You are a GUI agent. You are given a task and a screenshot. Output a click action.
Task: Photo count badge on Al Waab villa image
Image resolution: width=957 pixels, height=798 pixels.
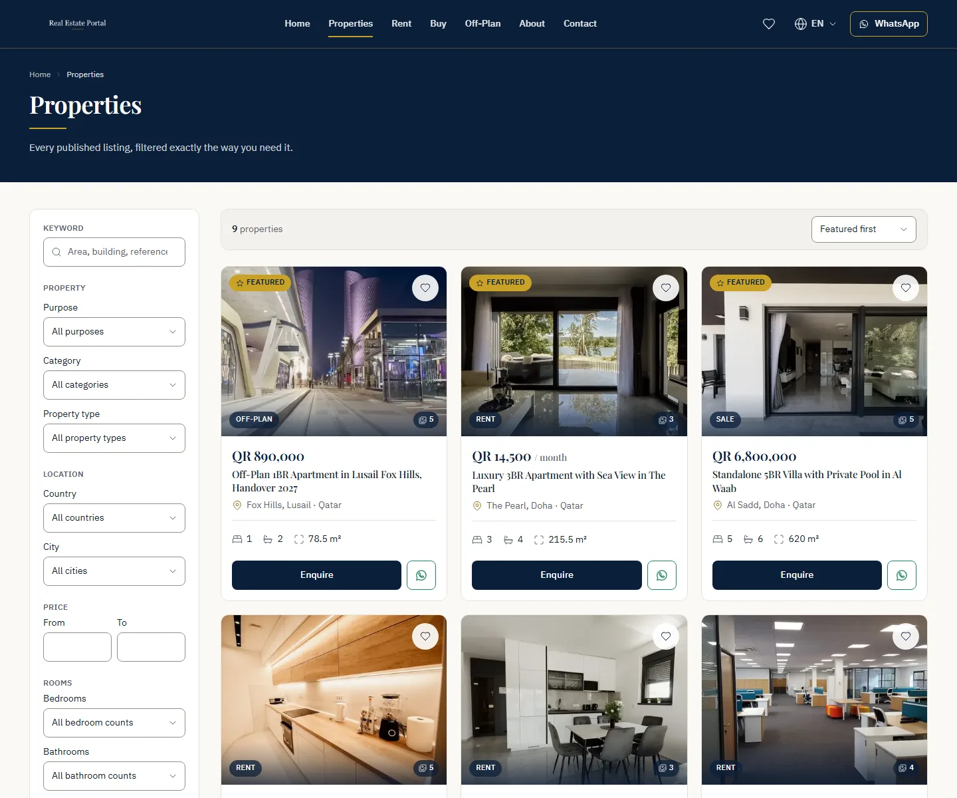click(906, 420)
